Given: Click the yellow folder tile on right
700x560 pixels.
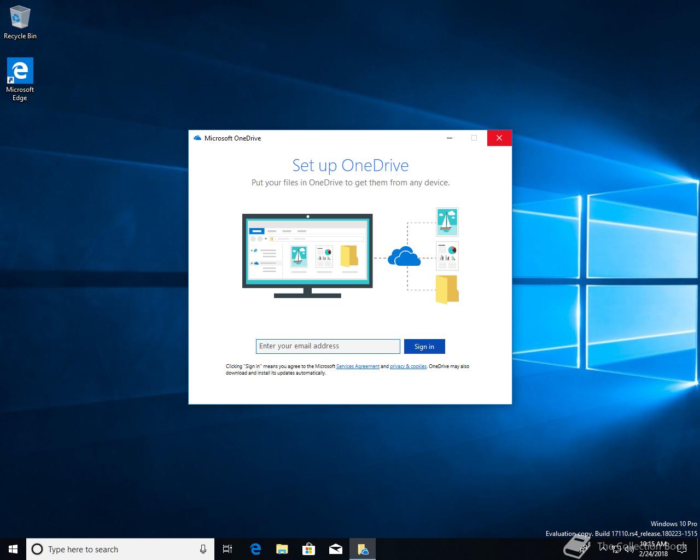Looking at the screenshot, I should pyautogui.click(x=447, y=289).
